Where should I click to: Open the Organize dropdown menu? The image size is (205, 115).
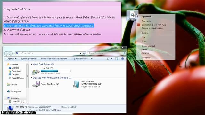(12, 59)
